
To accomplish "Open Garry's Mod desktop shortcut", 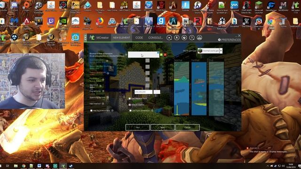I will 161,22.
